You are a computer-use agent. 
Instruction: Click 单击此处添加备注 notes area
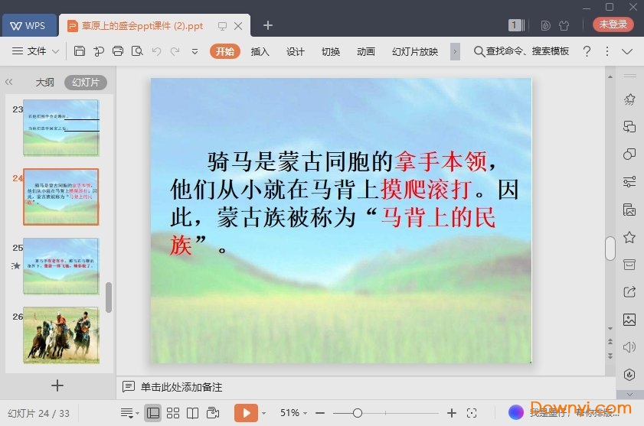[x=181, y=387]
